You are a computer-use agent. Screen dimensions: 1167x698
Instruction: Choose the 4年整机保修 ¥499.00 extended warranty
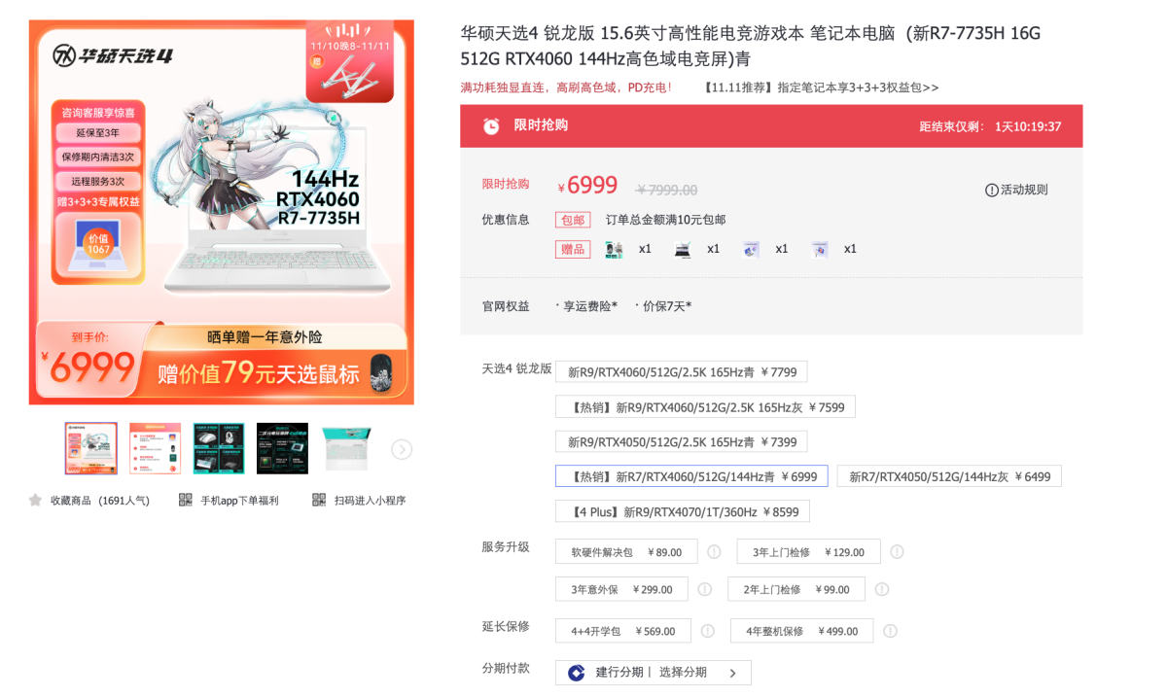coord(801,631)
